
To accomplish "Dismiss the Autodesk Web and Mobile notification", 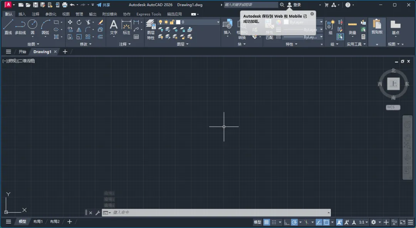I will point(312,14).
